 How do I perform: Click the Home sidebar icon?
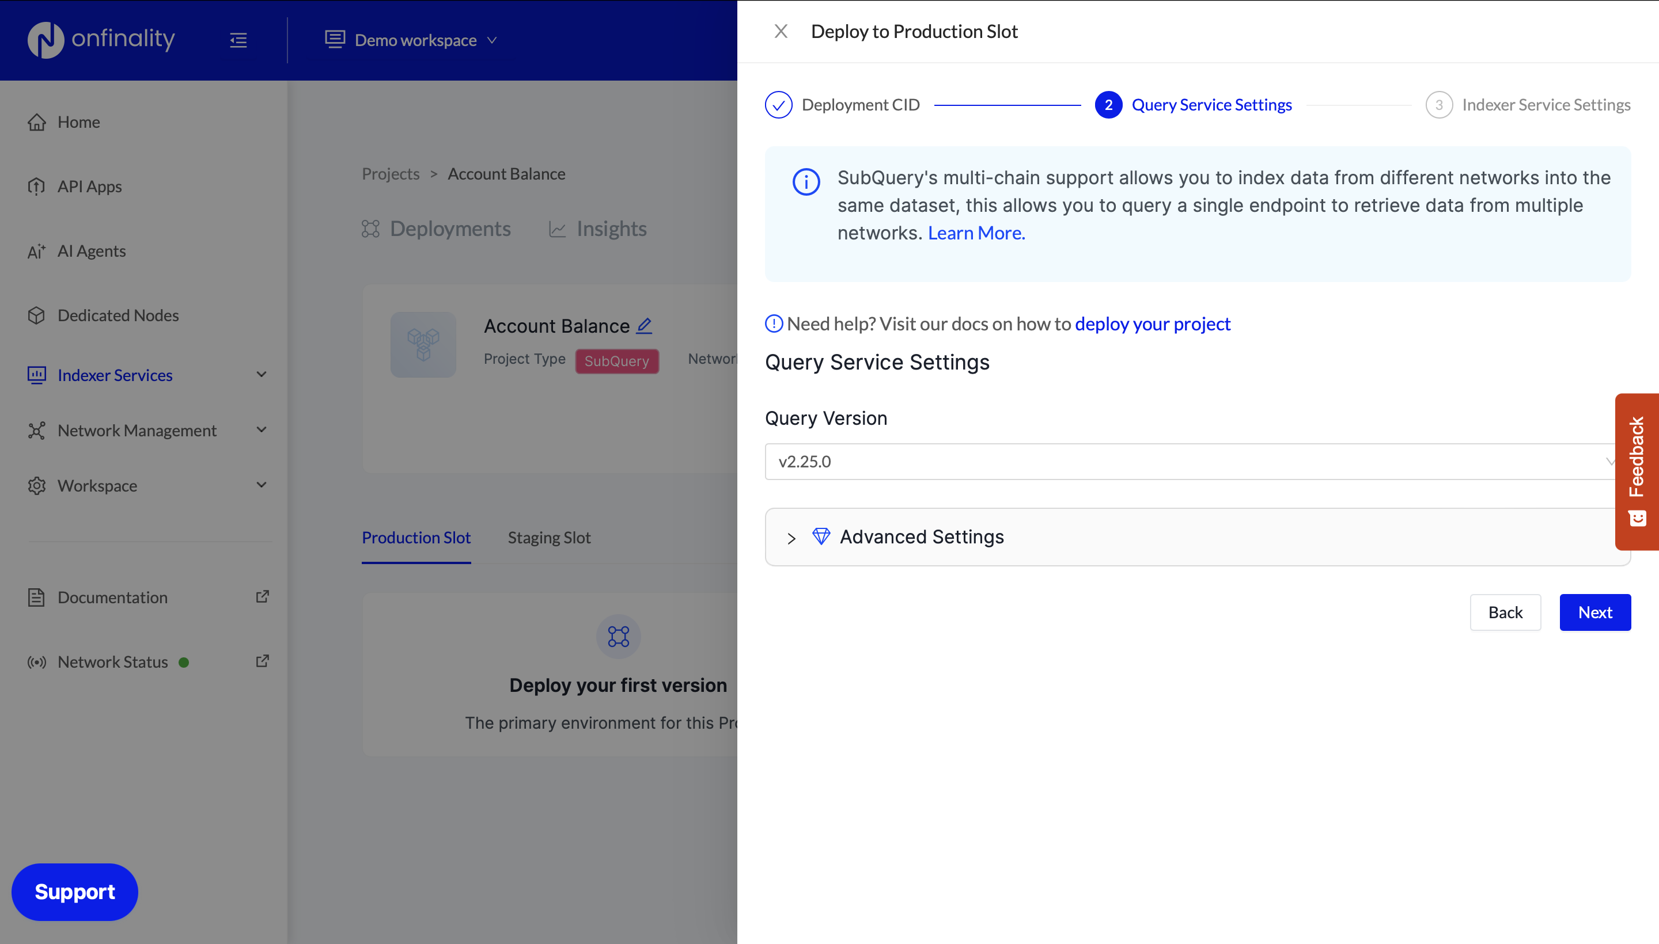coord(37,122)
